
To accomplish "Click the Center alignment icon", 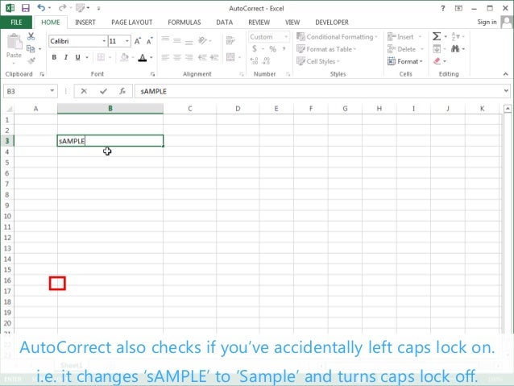I will pyautogui.click(x=177, y=57).
